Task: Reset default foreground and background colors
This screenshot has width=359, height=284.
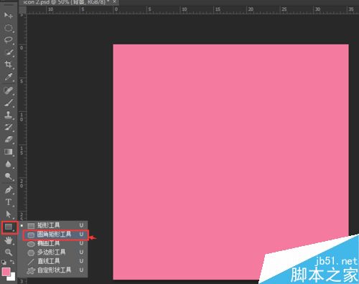Action: [x=4, y=262]
